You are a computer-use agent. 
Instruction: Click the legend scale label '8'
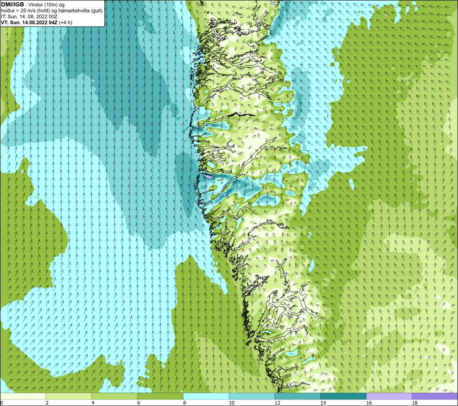184,403
